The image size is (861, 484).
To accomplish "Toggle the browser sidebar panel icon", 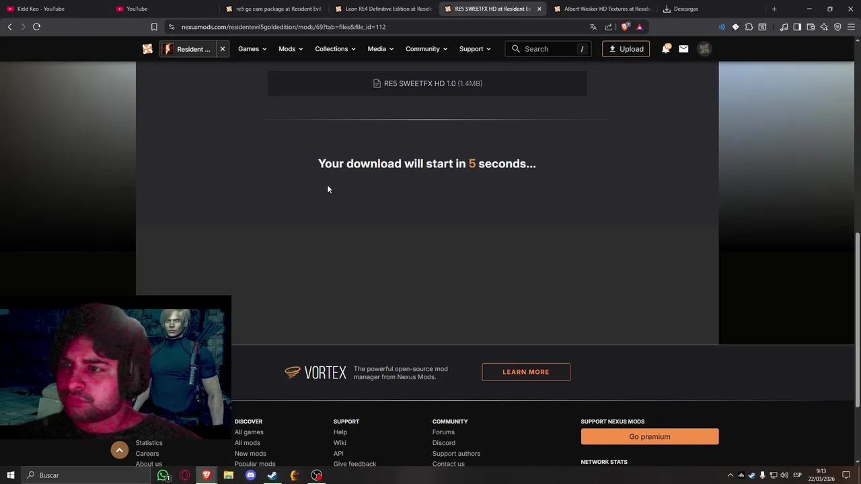I will click(x=797, y=27).
